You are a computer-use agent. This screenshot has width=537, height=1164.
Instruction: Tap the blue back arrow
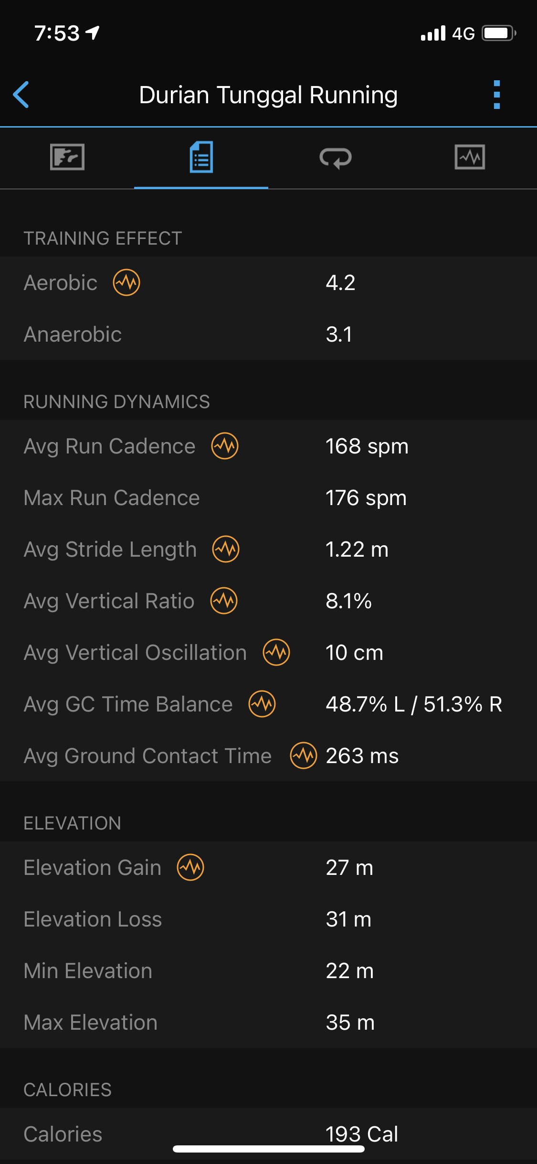pyautogui.click(x=21, y=95)
